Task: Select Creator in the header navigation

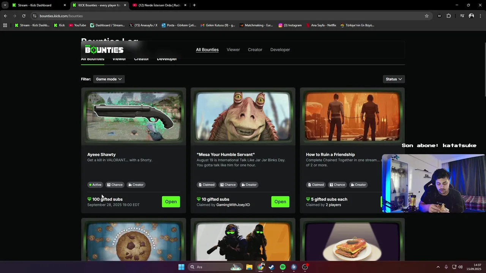Action: 255,50
